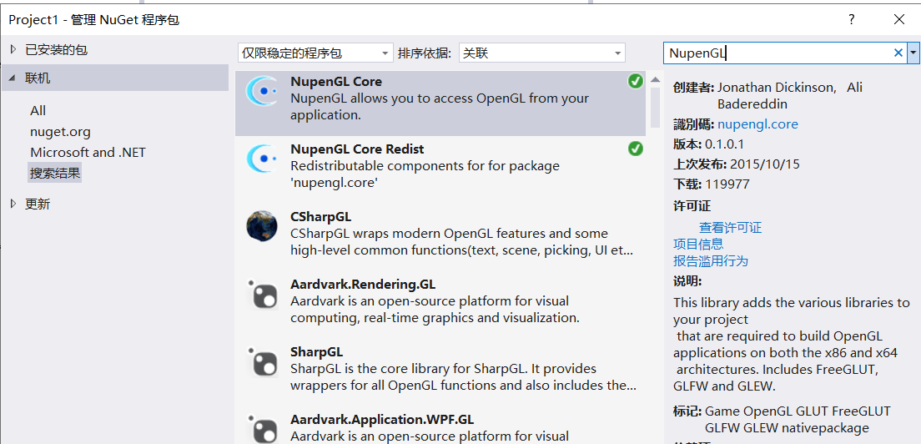The width and height of the screenshot is (921, 444).
Task: Click the NupenGL Core Redist package icon
Action: 262,158
